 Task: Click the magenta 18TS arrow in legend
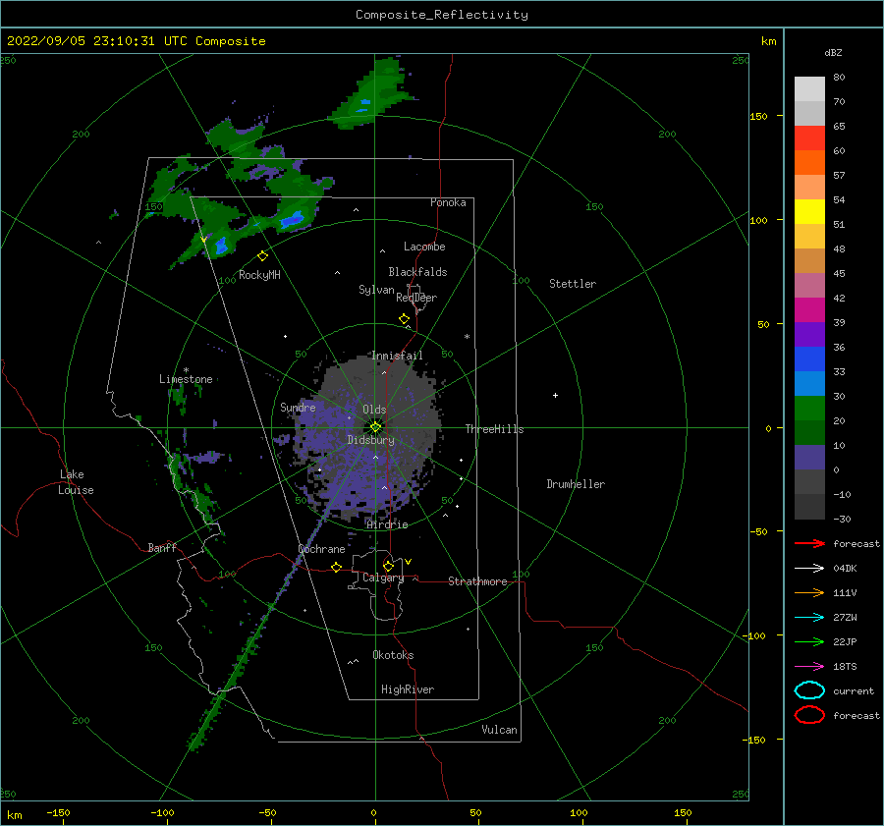(809, 667)
